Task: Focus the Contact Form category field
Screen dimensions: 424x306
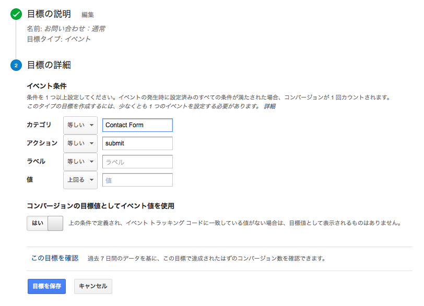Action: tap(137, 125)
